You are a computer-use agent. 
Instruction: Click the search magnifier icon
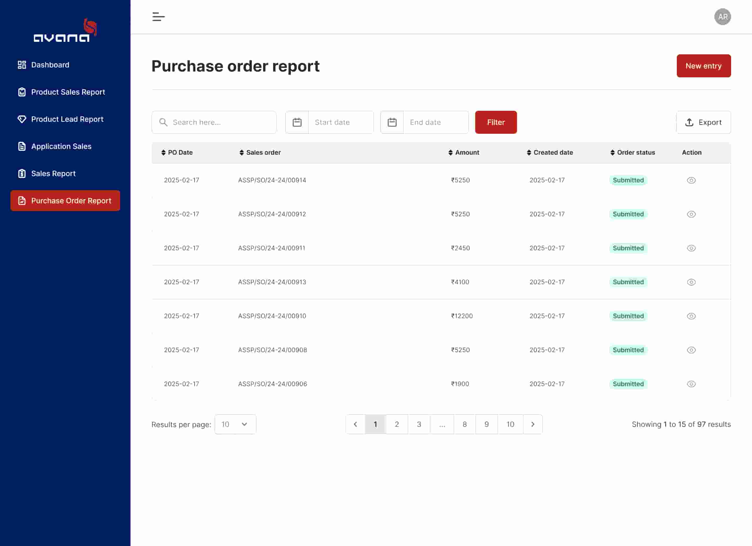(x=163, y=123)
